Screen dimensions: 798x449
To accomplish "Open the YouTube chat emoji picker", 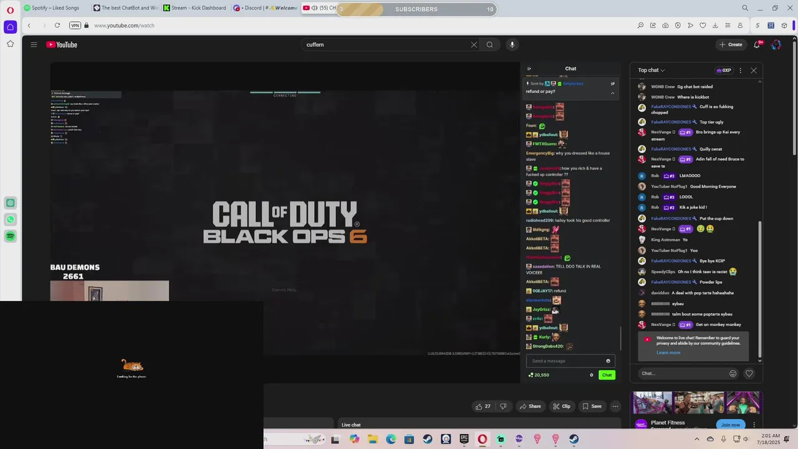I will click(x=733, y=374).
